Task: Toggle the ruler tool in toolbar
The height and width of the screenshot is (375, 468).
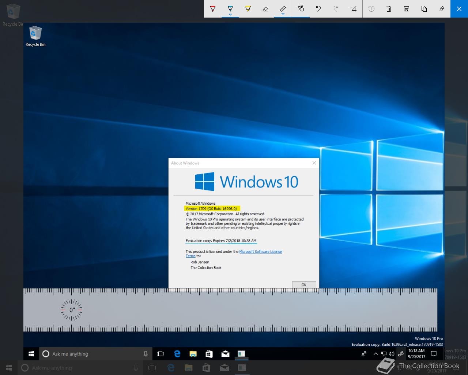Action: (283, 8)
